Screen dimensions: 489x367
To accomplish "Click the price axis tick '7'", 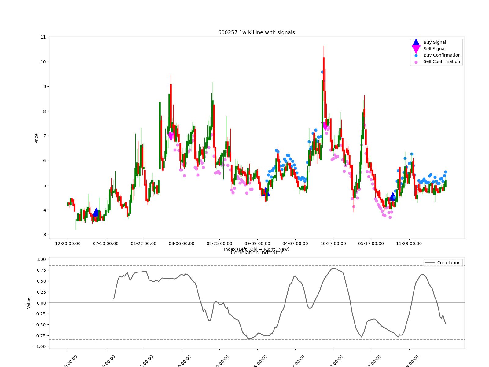I will coord(44,136).
